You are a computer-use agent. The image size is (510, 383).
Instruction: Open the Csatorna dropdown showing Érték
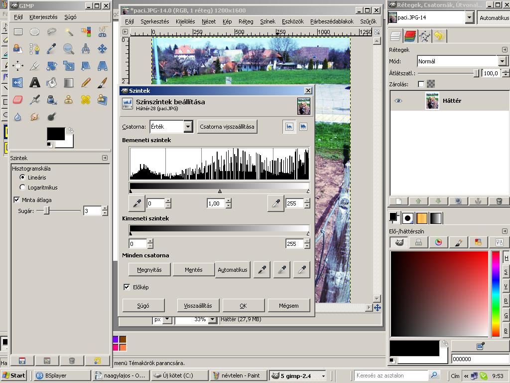click(x=171, y=127)
